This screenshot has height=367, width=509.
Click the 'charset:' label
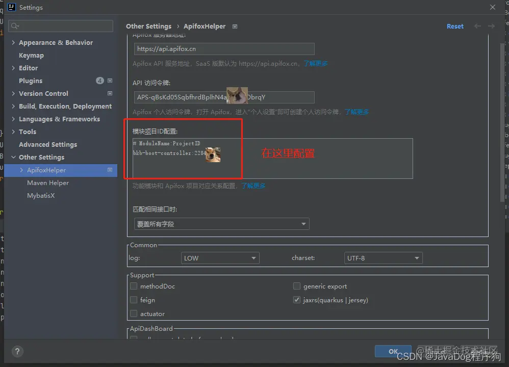pos(303,258)
